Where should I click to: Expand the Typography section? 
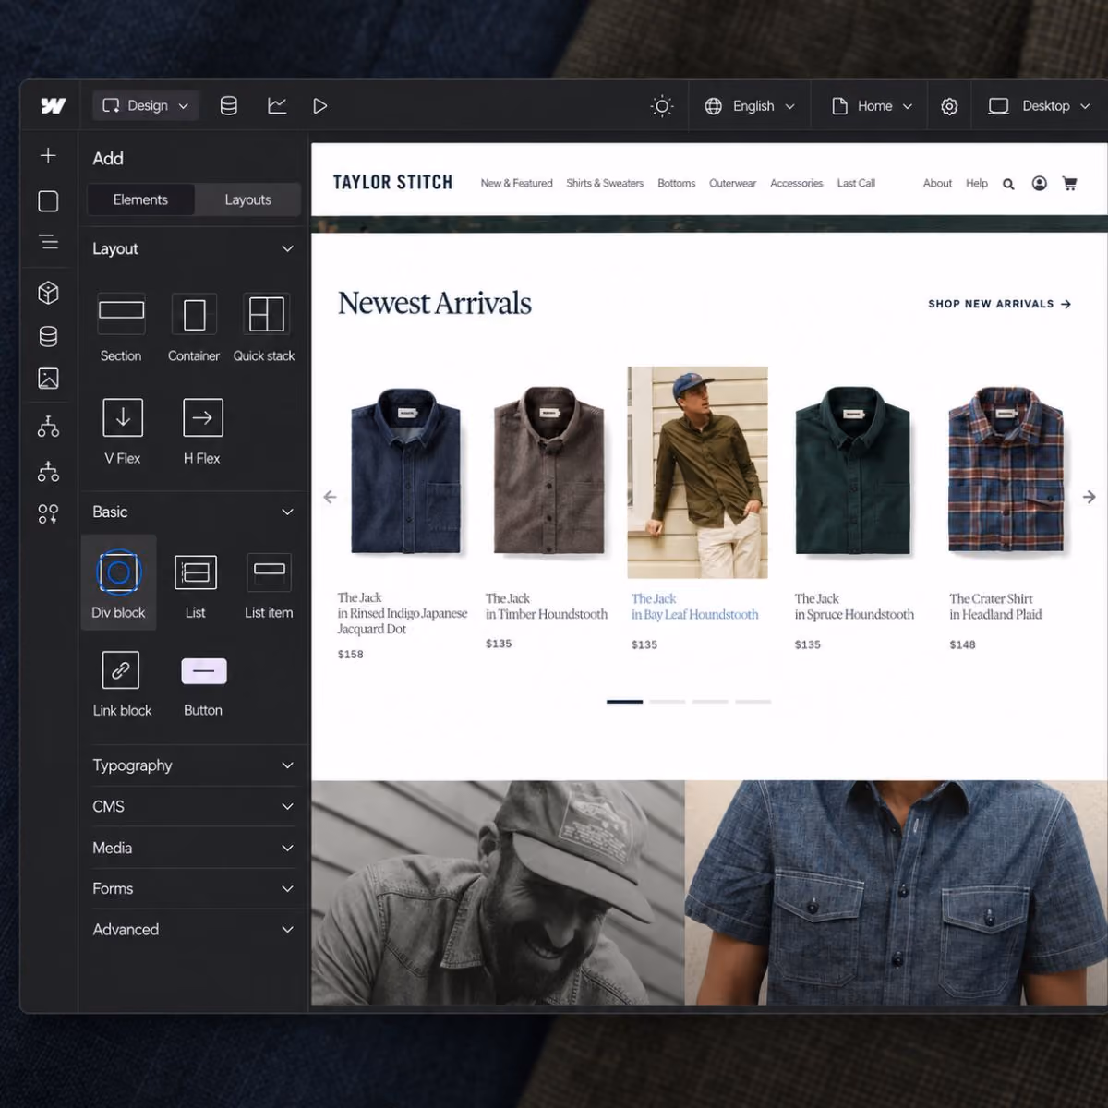click(193, 765)
